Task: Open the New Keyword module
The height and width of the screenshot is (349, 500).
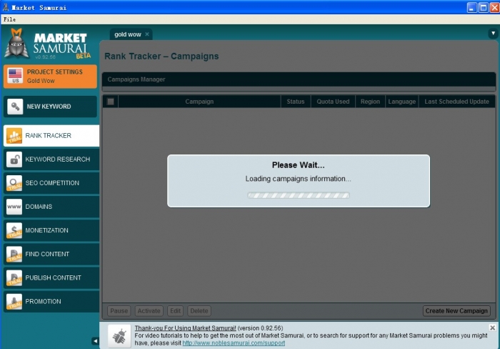Action: click(50, 107)
